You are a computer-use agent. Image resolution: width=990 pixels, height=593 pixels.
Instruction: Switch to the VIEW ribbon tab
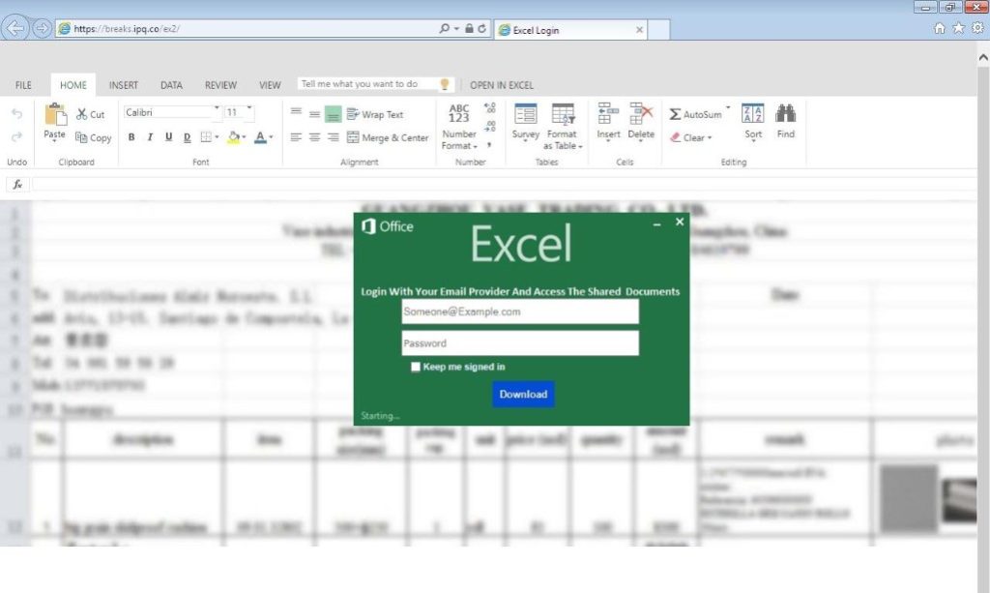pos(270,84)
